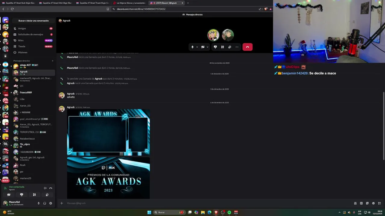The image size is (385, 216).
Task: Show hidden system tray icons
Action: point(340,212)
